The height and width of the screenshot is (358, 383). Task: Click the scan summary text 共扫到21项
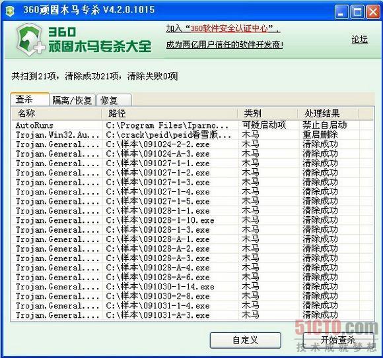point(34,76)
